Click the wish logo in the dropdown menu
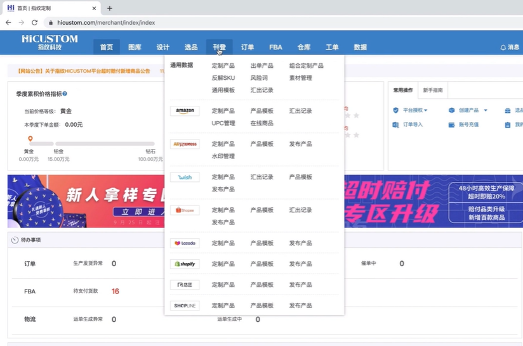The width and height of the screenshot is (523, 346). click(x=185, y=177)
